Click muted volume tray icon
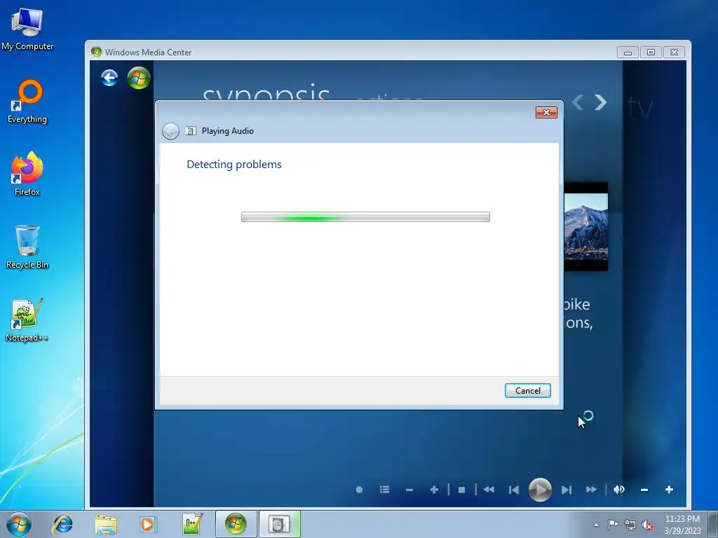Viewport: 718px width, 538px height. coord(647,525)
